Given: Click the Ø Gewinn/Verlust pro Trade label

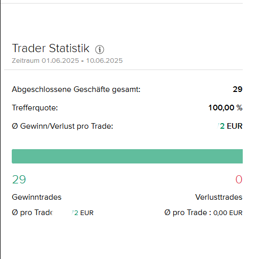Looking at the screenshot, I should coord(62,126).
